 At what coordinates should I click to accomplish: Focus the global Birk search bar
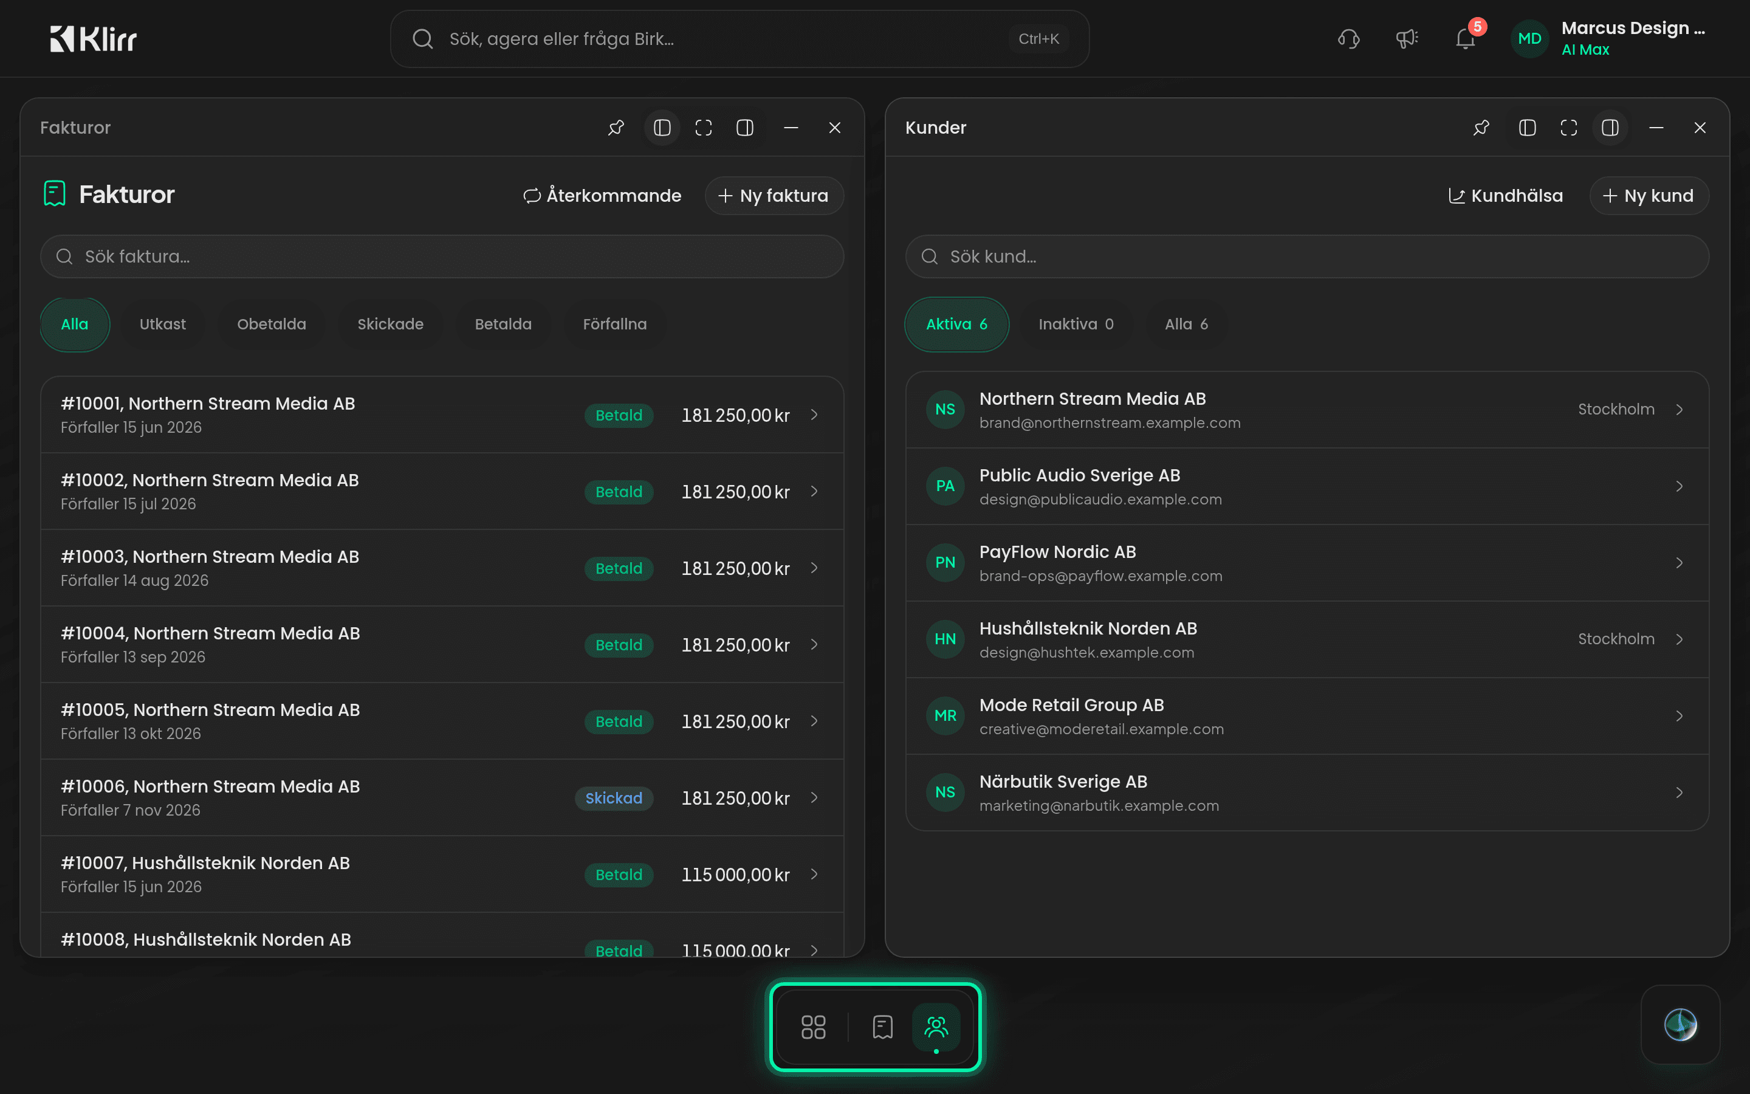coord(739,38)
